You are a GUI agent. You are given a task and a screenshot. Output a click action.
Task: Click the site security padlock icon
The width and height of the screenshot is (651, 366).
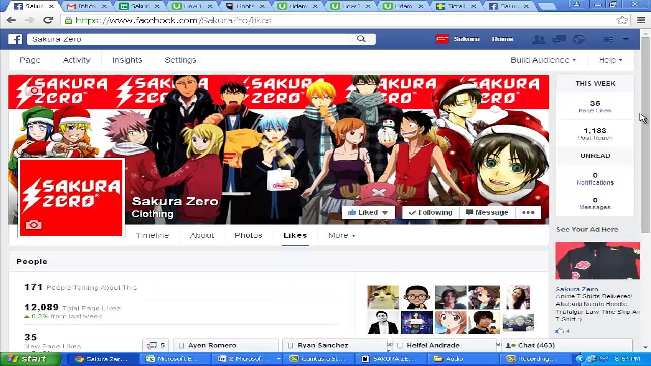tap(68, 21)
